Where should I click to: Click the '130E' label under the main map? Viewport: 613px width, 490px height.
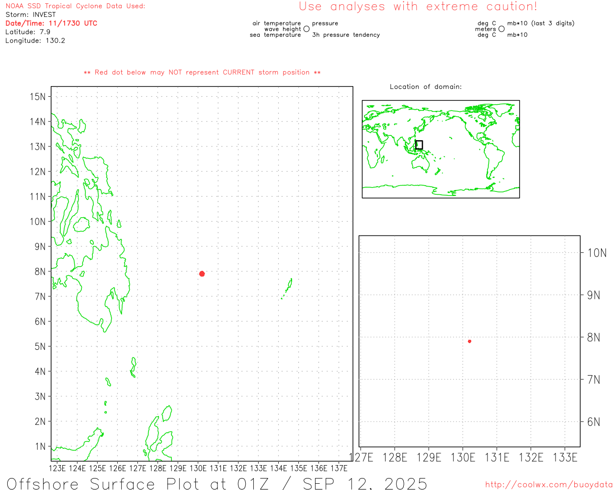pyautogui.click(x=198, y=468)
